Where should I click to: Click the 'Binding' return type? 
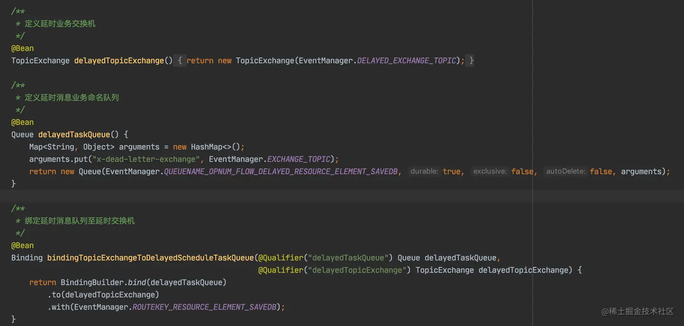tap(27, 258)
